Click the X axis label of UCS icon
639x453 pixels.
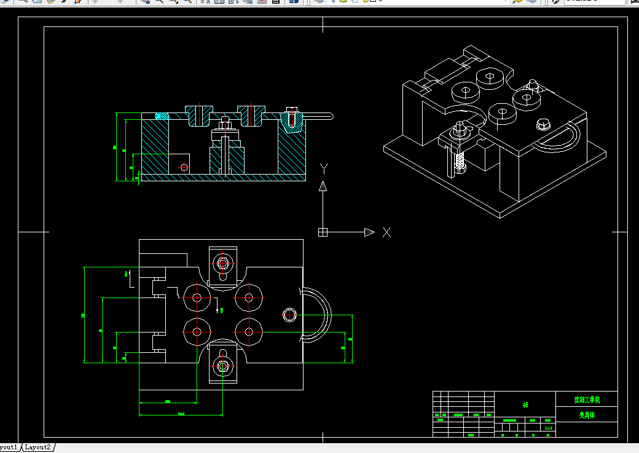point(386,232)
